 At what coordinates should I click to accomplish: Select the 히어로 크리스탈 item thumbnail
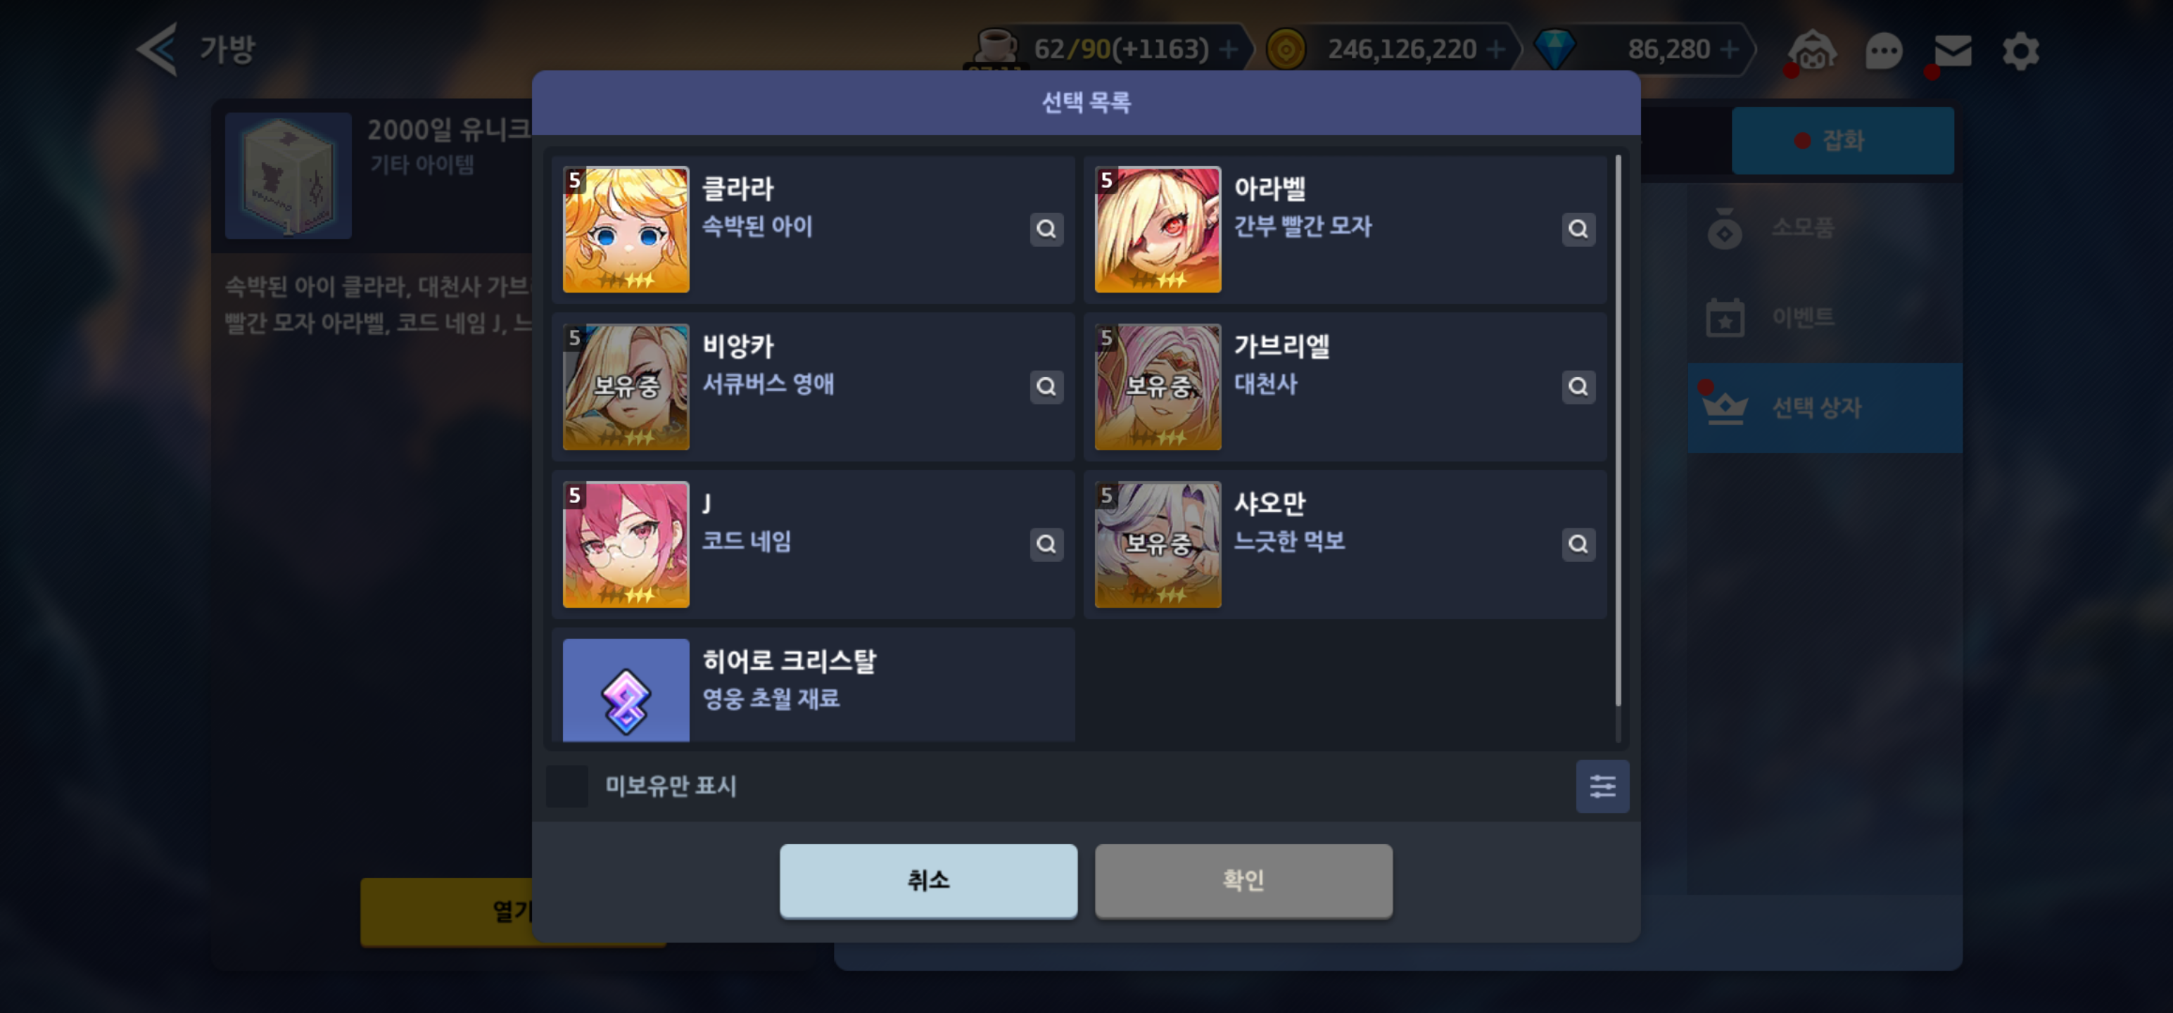coord(625,690)
